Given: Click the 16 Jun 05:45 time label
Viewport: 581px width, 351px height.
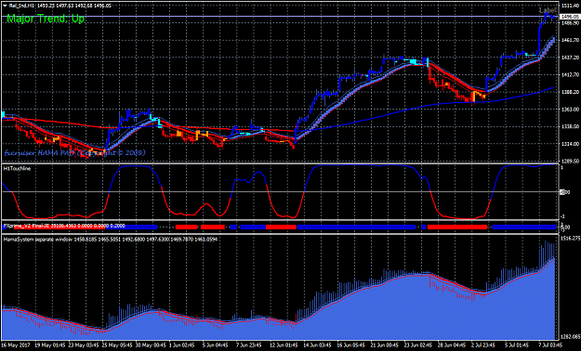Looking at the screenshot, I should pyautogui.click(x=351, y=344).
